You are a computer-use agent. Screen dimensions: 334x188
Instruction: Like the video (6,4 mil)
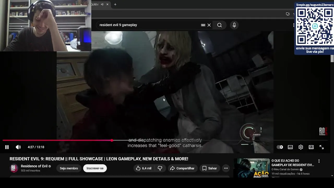pos(144,168)
